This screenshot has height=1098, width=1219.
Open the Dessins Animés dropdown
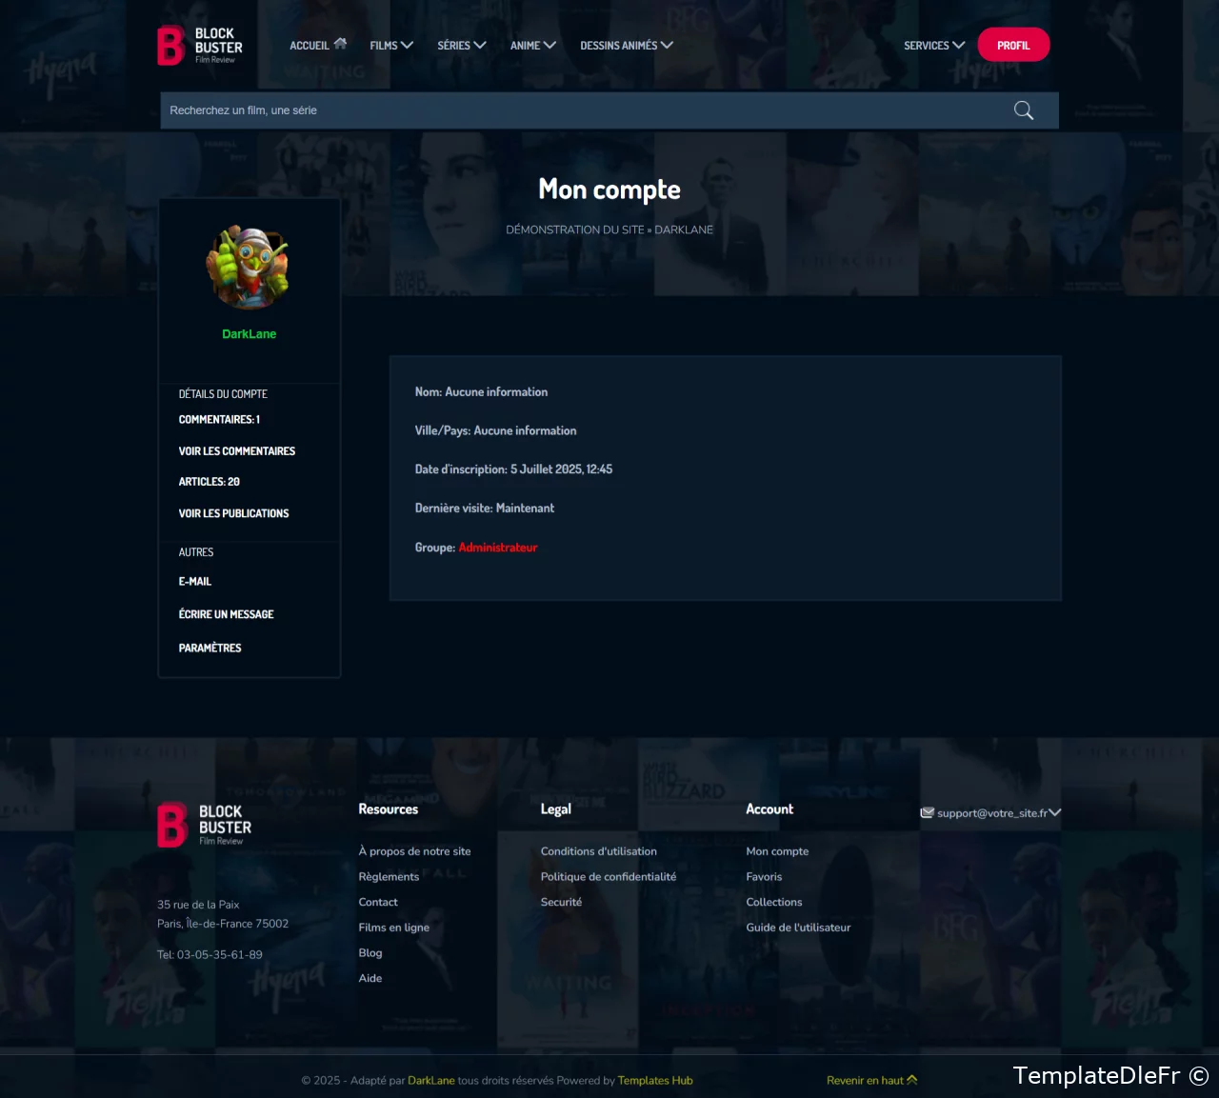[x=626, y=45]
